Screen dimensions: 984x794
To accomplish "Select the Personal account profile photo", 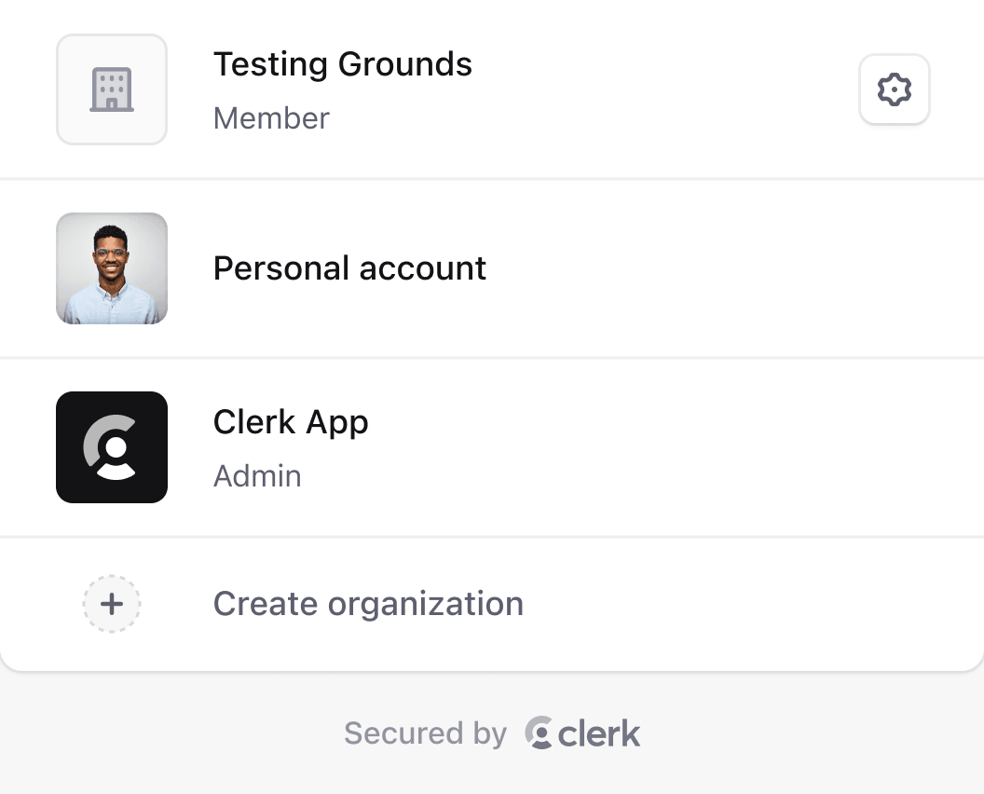I will tap(112, 268).
